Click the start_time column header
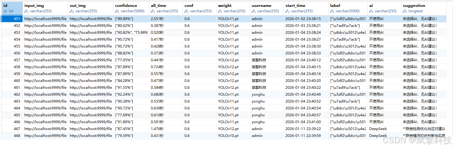The width and height of the screenshot is (453, 148). coord(306,8)
